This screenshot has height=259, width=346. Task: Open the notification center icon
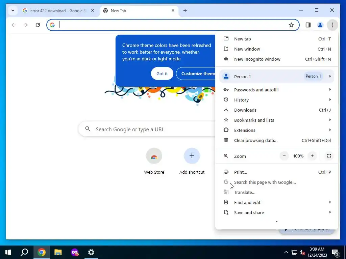tap(336, 252)
